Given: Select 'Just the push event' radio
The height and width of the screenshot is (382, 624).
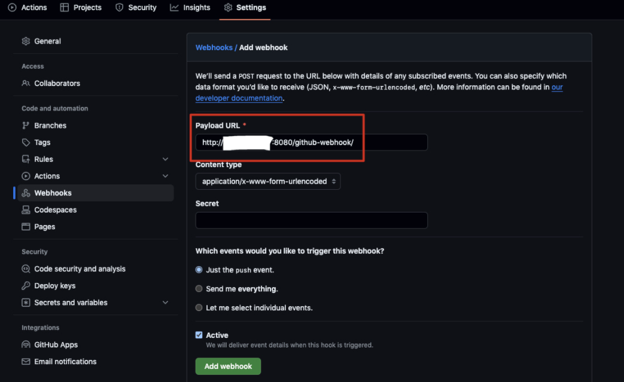Looking at the screenshot, I should [x=199, y=270].
